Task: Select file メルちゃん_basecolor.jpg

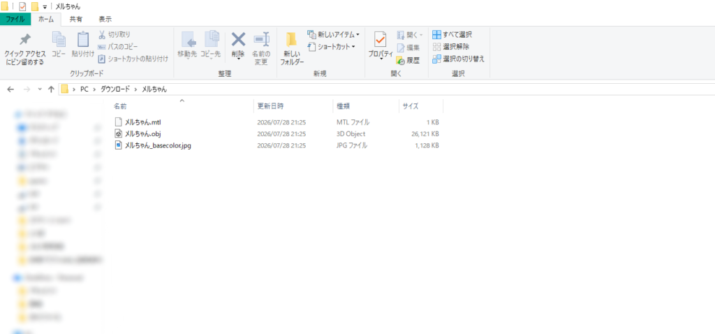Action: pos(158,145)
